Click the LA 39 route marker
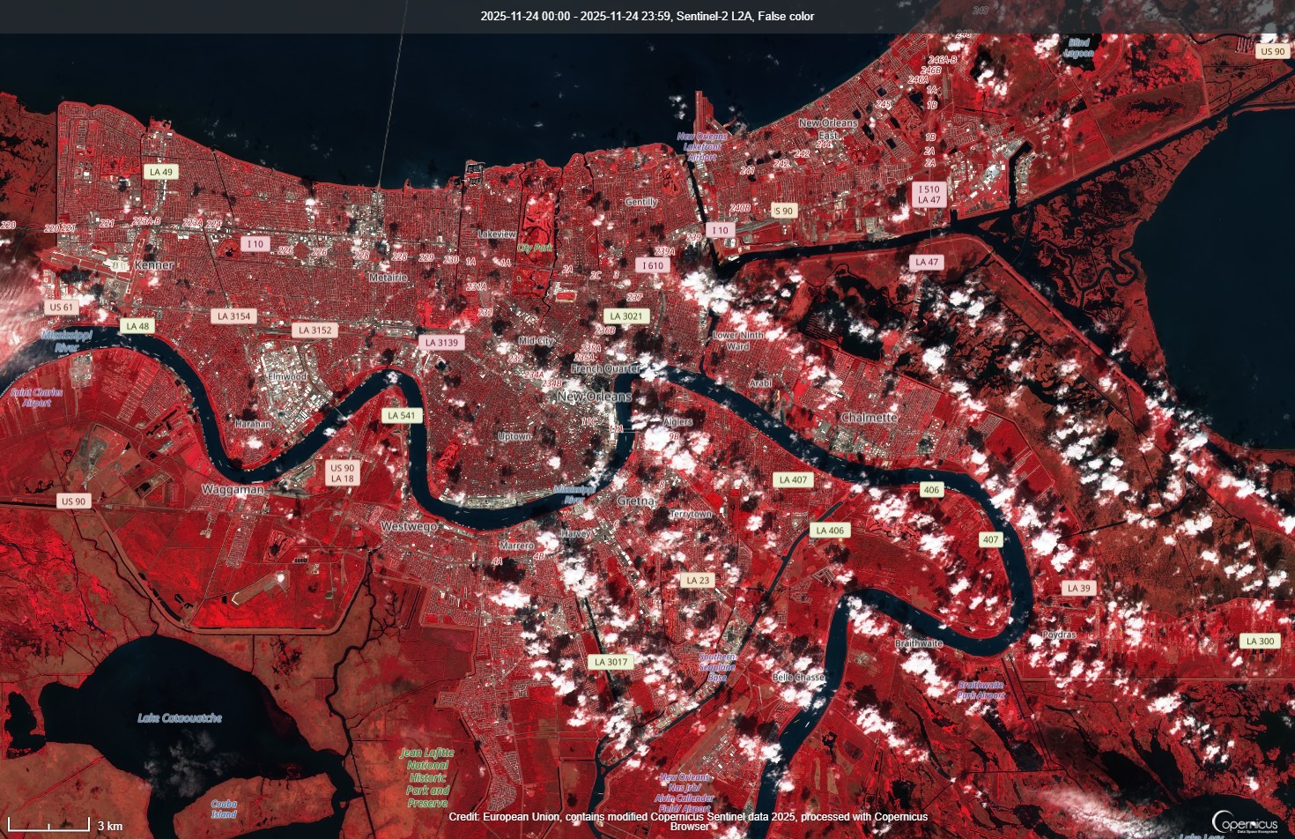1295x839 pixels. coord(1078,588)
